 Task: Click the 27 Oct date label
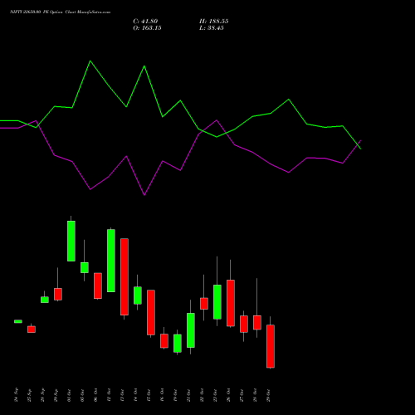(x=242, y=395)
